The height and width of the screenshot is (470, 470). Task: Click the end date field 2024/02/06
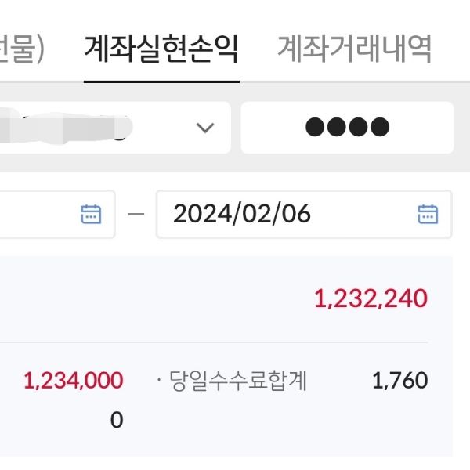[x=243, y=214]
